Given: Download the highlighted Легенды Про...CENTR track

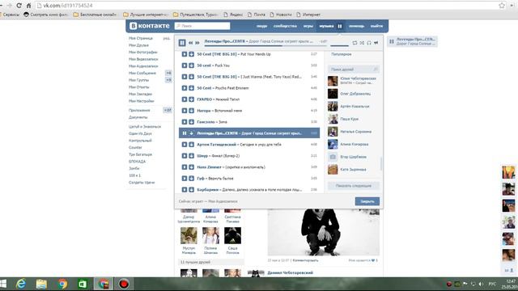Looking at the screenshot, I should point(191,133).
